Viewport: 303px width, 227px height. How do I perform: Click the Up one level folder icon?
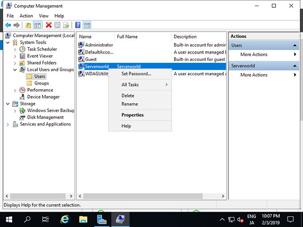tap(28, 25)
